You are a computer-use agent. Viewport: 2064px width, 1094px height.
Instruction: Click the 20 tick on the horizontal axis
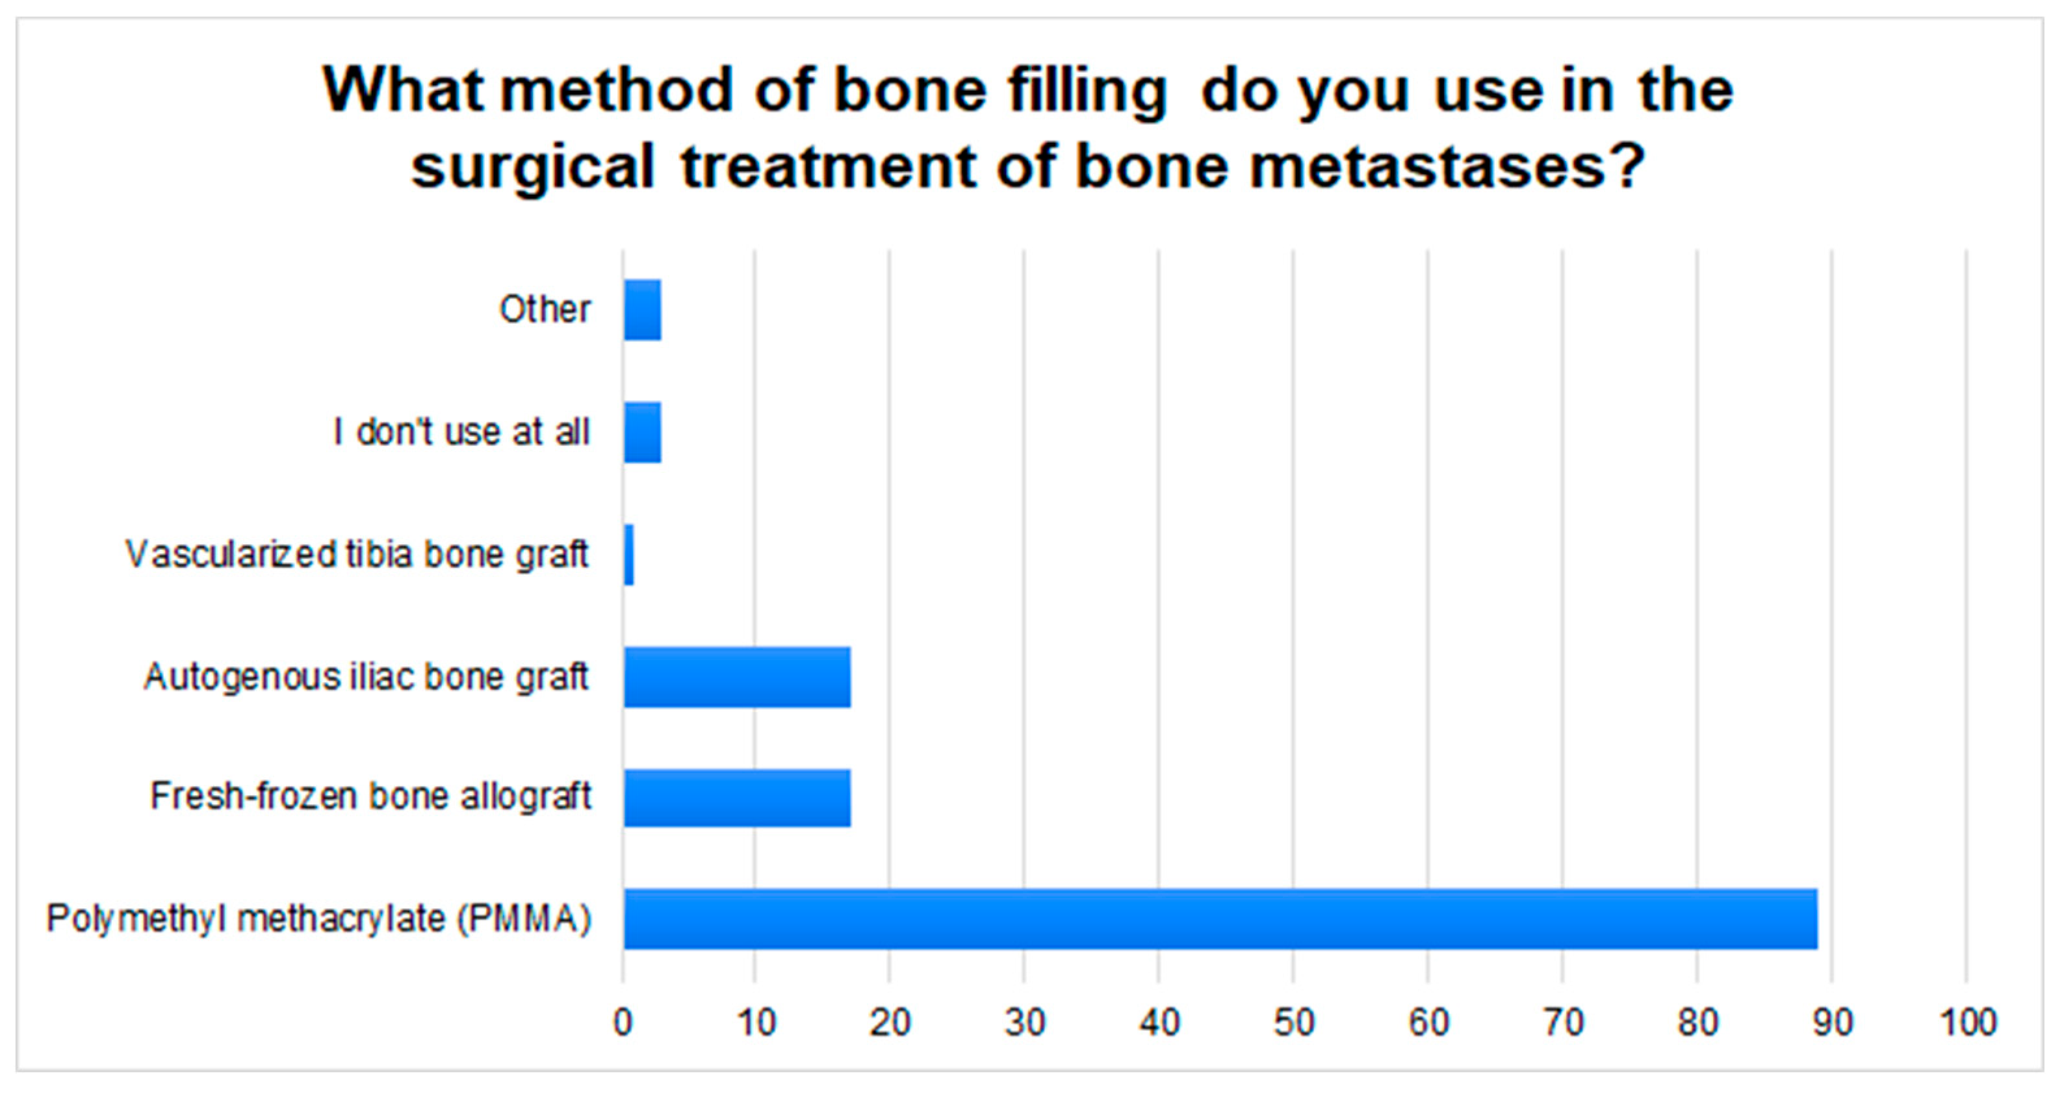890,1023
